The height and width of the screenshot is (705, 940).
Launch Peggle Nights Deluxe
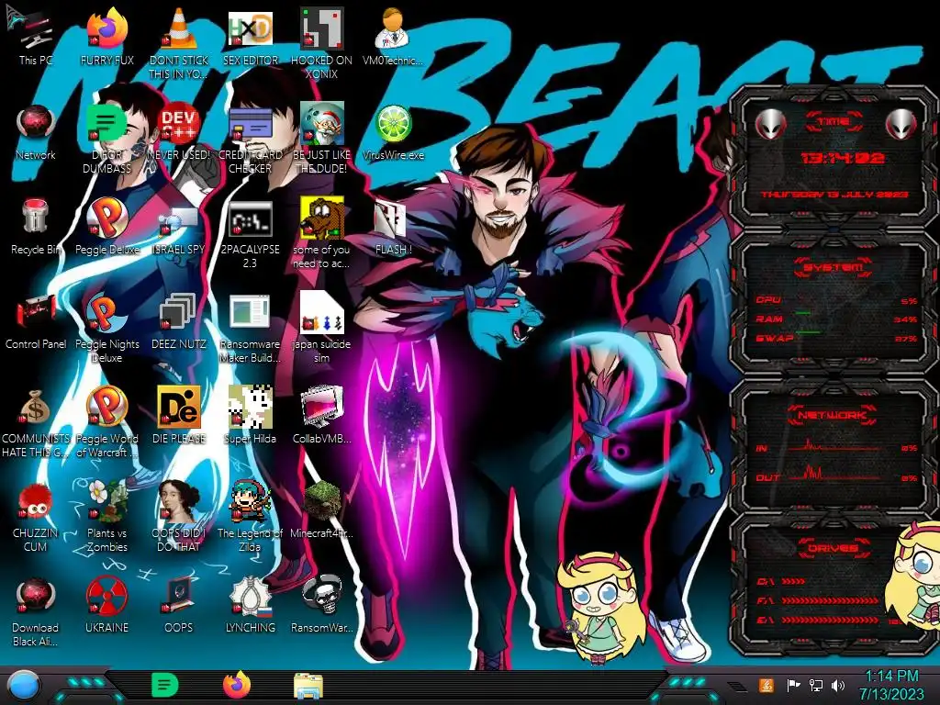pyautogui.click(x=106, y=314)
